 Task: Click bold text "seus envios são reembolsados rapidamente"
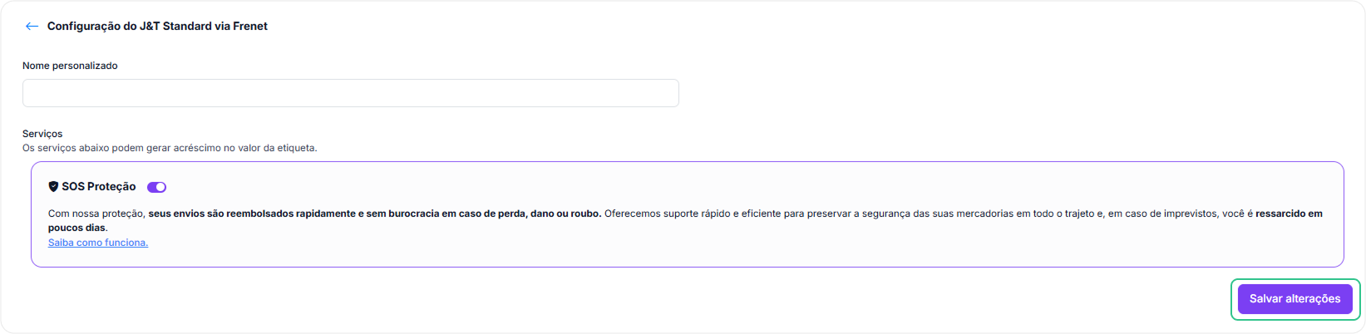click(x=251, y=214)
